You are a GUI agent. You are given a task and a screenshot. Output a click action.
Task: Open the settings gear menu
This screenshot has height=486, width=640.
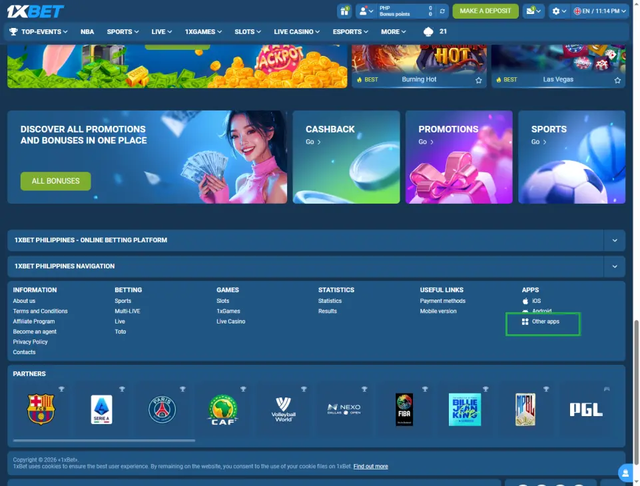pyautogui.click(x=557, y=11)
